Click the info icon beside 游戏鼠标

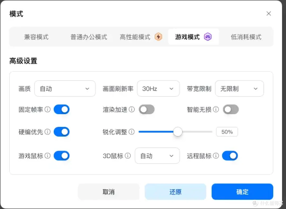[48, 156]
